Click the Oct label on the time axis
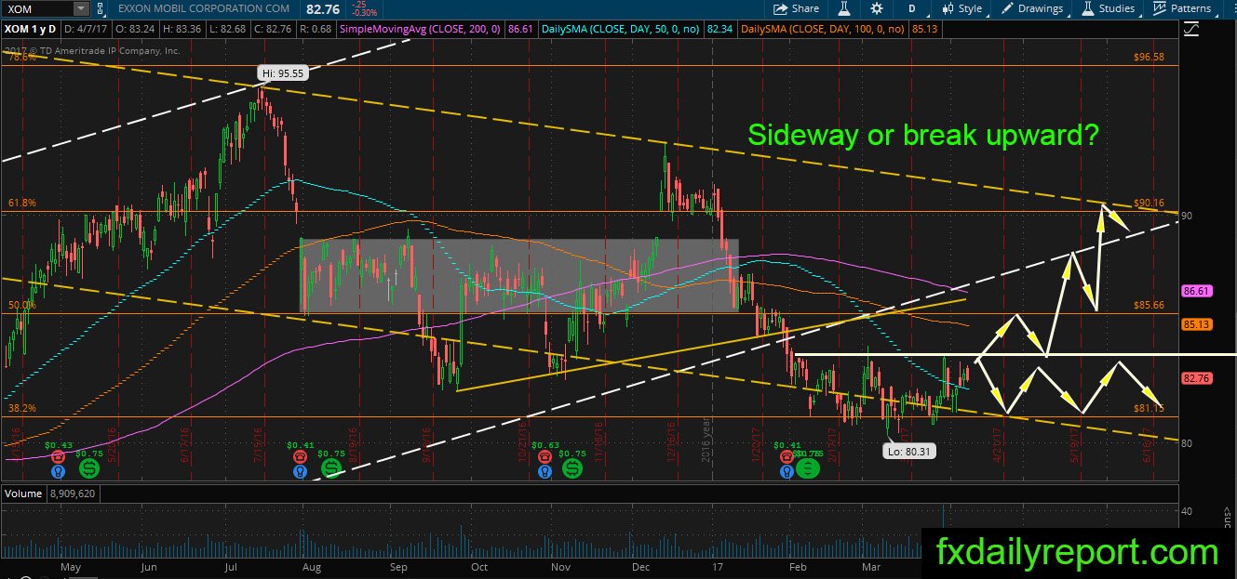1237x579 pixels. (479, 565)
